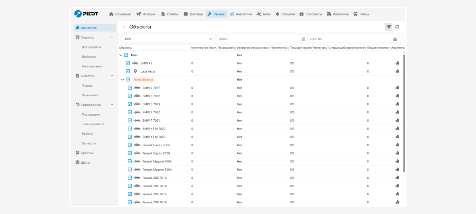Open analytics chart icon for BMW 3 7019
Viewport: 476px width, 214px height.
(x=397, y=104)
